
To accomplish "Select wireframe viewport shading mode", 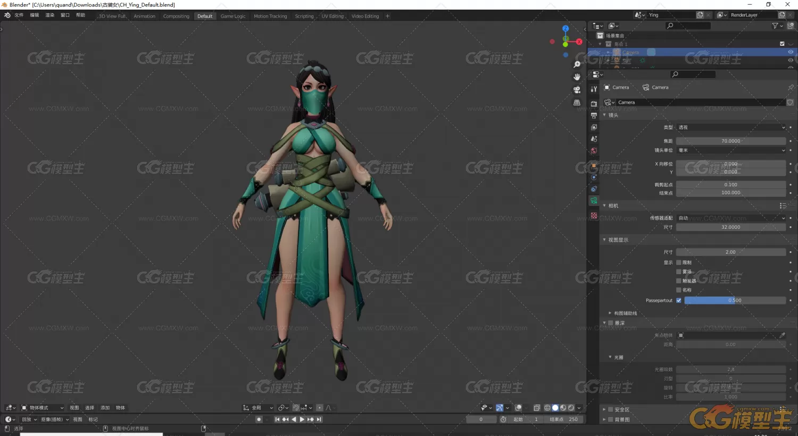I will point(547,408).
